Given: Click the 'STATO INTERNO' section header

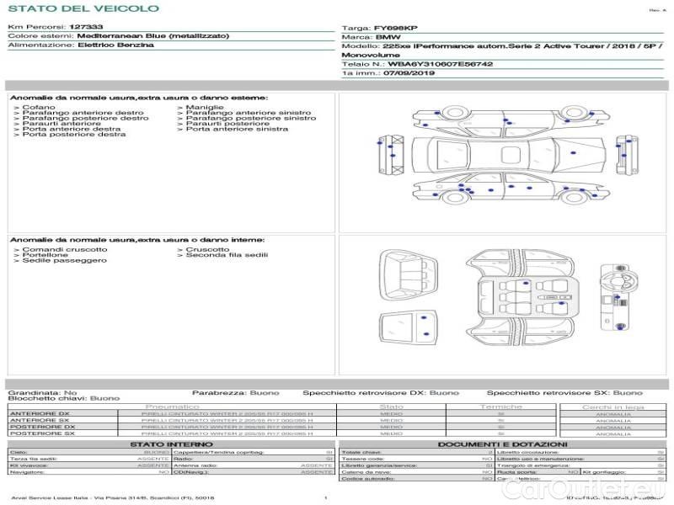Looking at the screenshot, I should pyautogui.click(x=172, y=444).
